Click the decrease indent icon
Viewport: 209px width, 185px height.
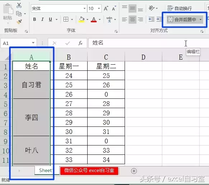(x=152, y=19)
